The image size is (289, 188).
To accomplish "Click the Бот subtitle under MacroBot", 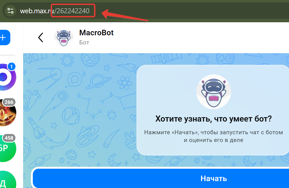I will click(84, 42).
